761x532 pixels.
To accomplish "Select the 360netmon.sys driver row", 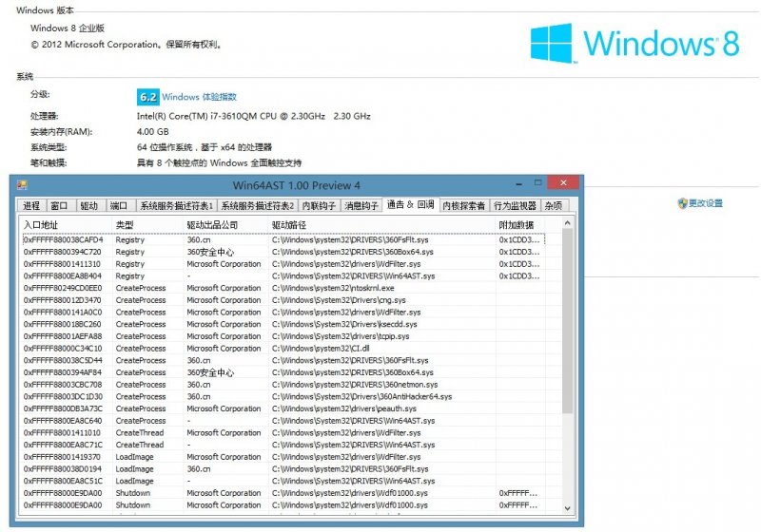I will [x=283, y=385].
